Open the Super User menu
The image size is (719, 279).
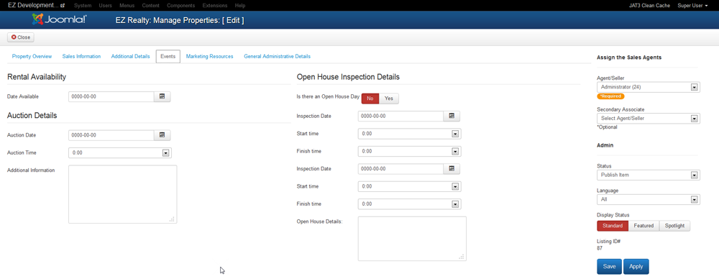(692, 6)
